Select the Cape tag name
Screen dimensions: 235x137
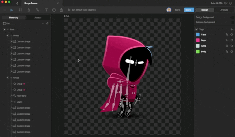(204, 34)
